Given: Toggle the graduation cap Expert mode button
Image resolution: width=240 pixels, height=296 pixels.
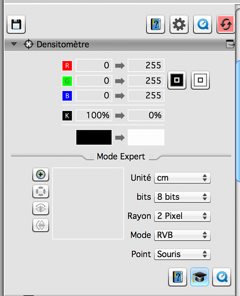Looking at the screenshot, I should pos(200,277).
